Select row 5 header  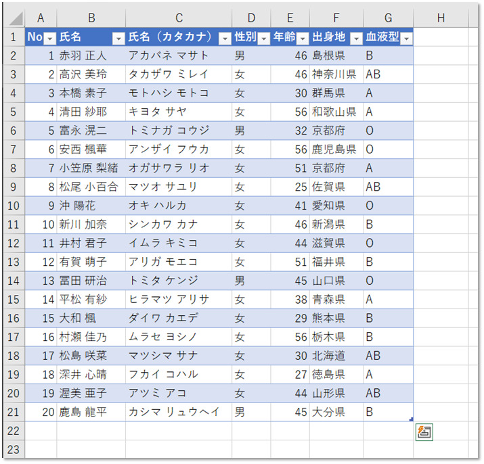[x=14, y=112]
